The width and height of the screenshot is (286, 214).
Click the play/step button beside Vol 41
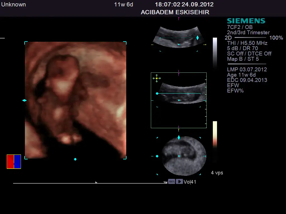point(179,182)
